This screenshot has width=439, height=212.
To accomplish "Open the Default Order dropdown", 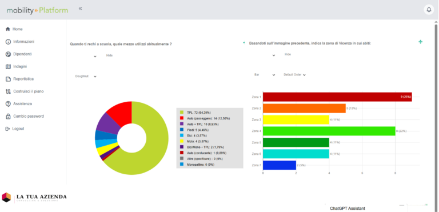I will (x=294, y=75).
